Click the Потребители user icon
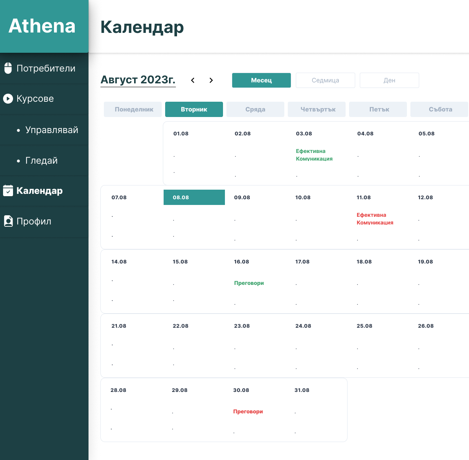 (x=7, y=68)
